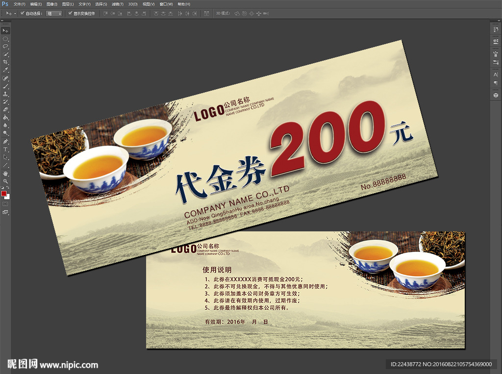
Task: Select the Quick Selection tool
Action: pos(5,54)
